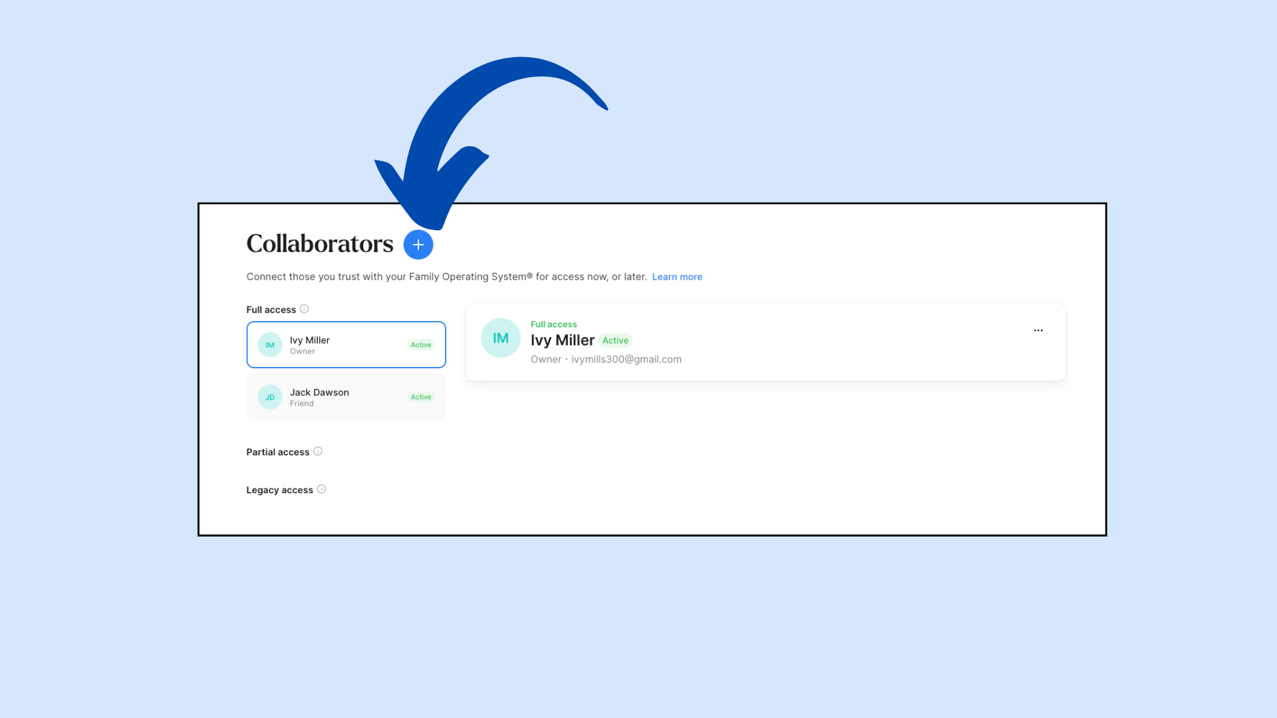Click the info icon beside Partial access

tap(318, 451)
